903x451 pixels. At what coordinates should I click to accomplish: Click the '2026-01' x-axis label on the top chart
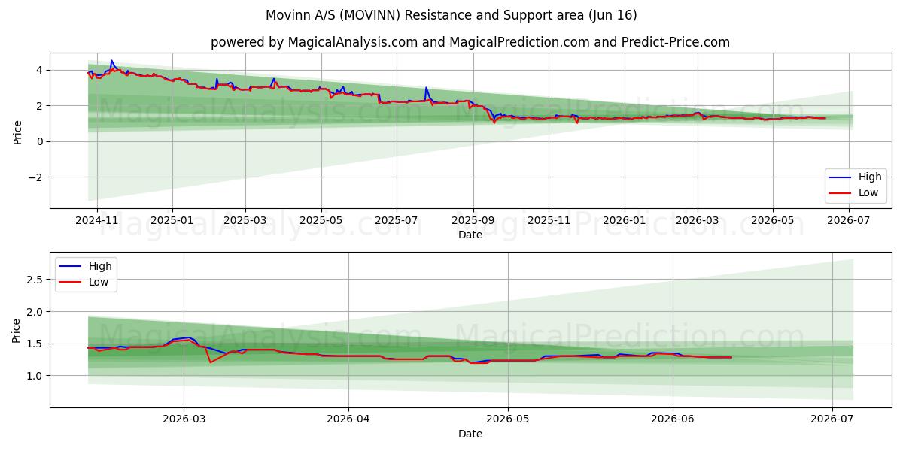tap(624, 220)
